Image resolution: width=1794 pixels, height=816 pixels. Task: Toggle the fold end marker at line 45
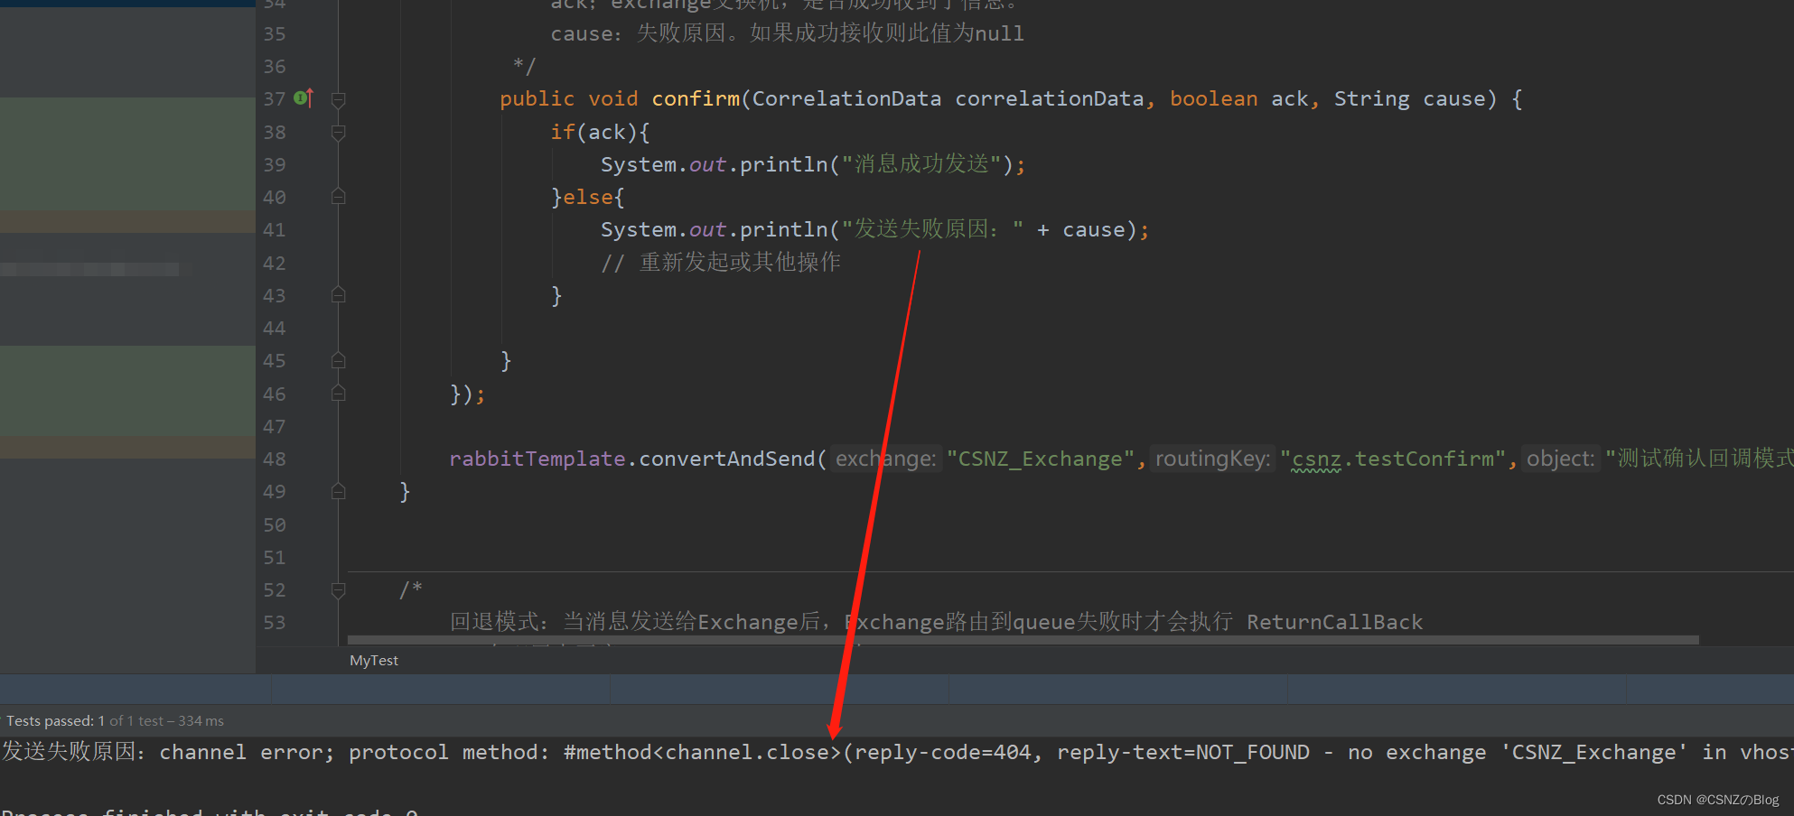339,360
